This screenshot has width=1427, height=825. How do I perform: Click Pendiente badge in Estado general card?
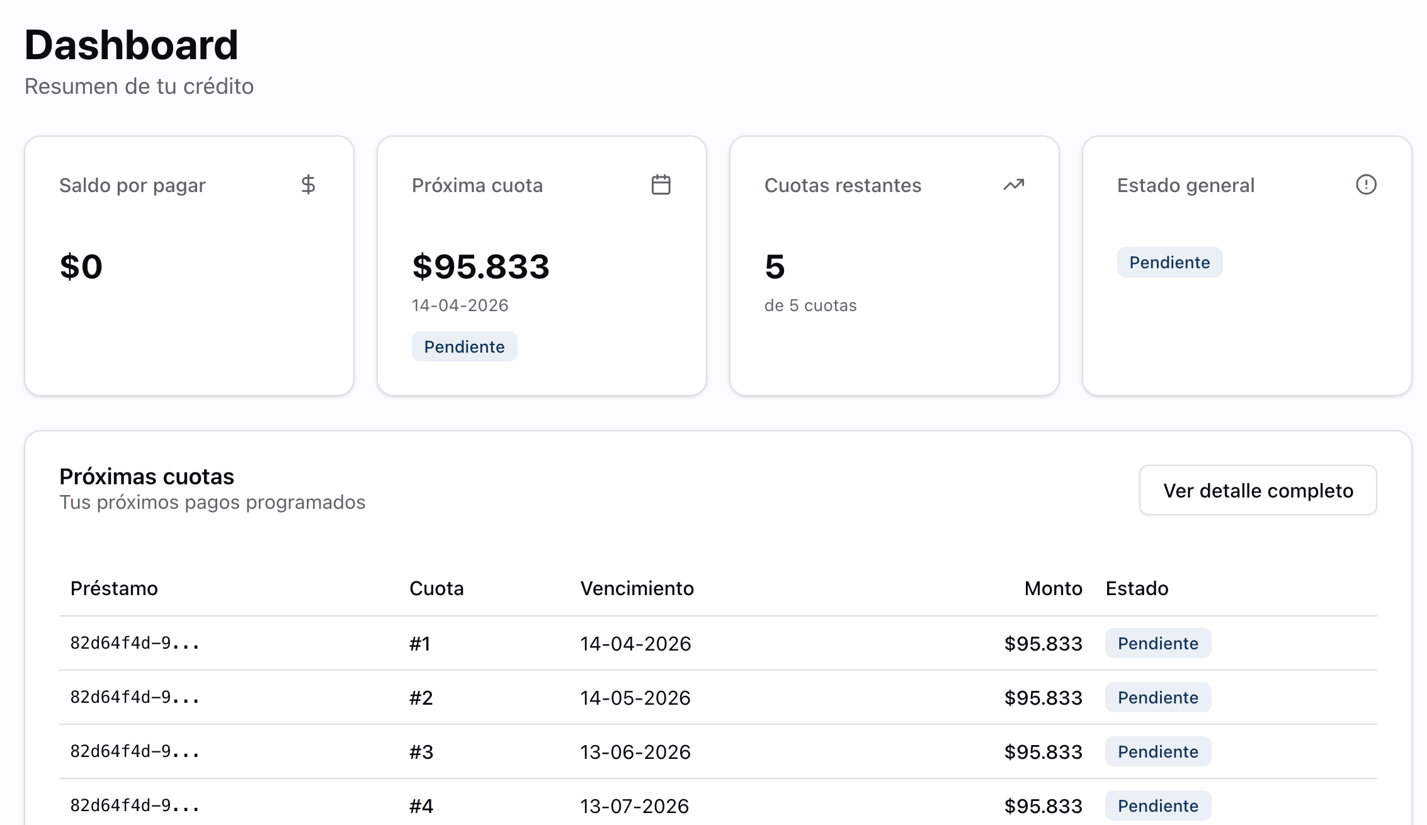tap(1169, 263)
